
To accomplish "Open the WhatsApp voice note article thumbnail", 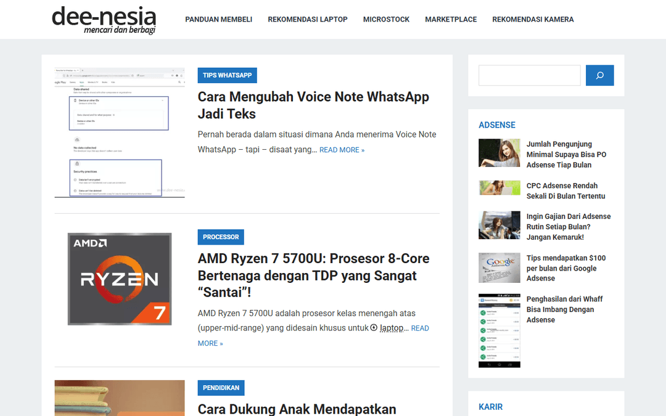I will [x=120, y=133].
